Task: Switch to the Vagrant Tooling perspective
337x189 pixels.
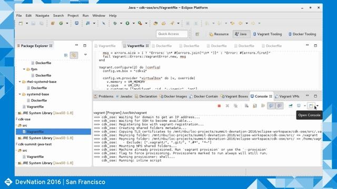Action: coord(267,34)
